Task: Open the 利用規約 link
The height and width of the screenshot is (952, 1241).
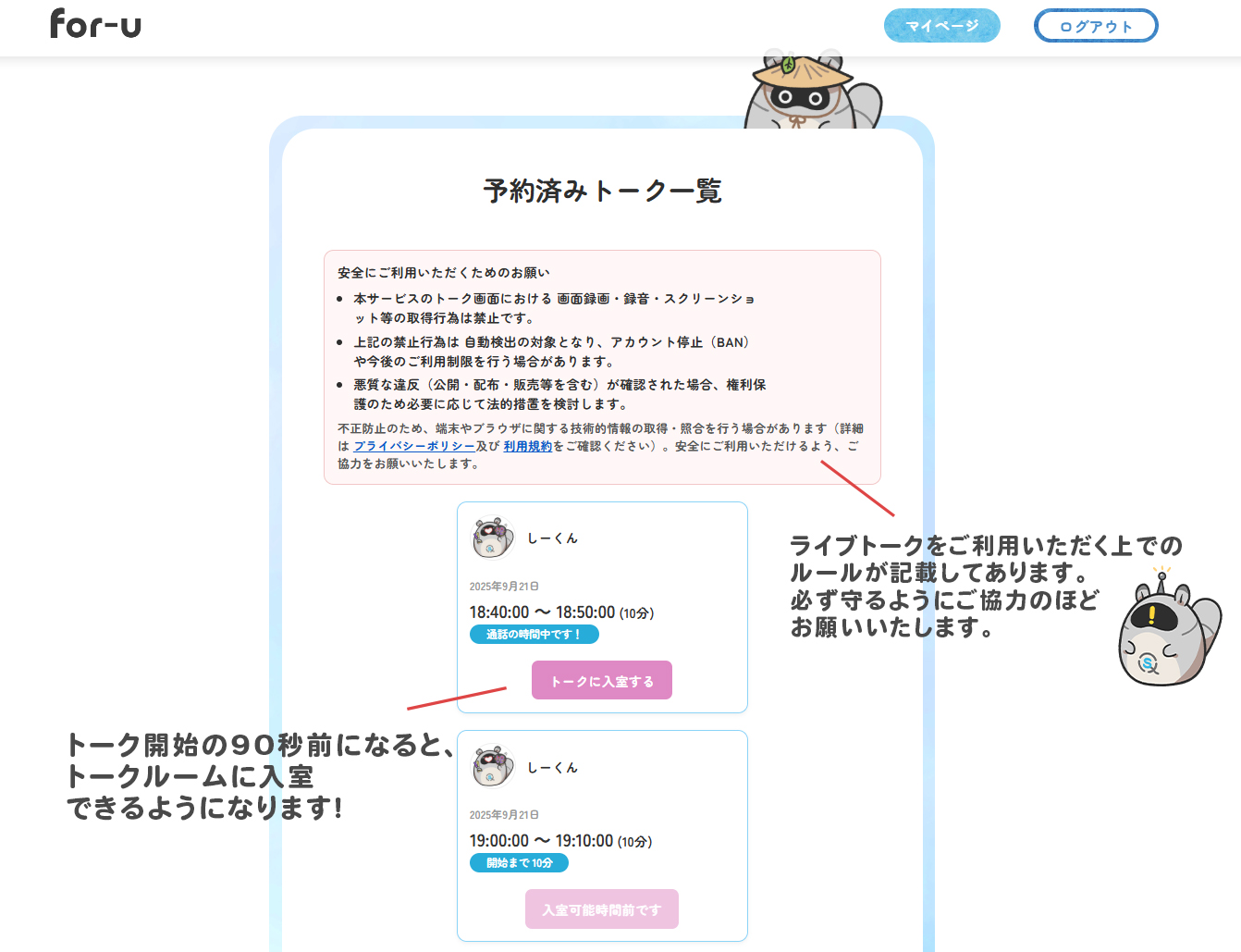Action: point(527,446)
